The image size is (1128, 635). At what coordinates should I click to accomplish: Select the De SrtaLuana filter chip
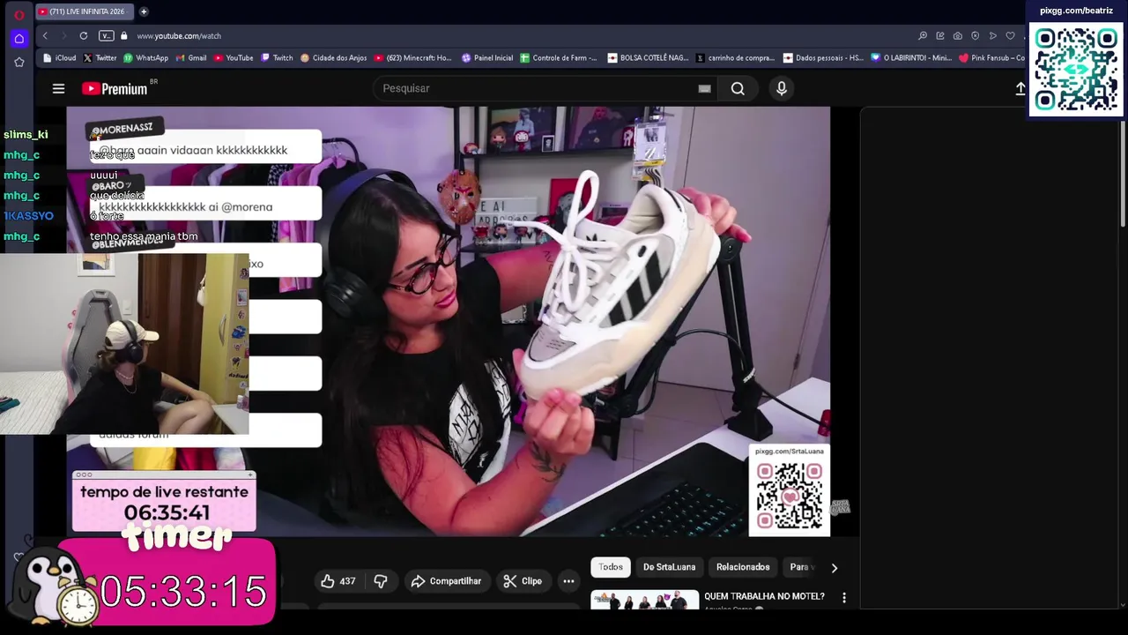(x=669, y=567)
